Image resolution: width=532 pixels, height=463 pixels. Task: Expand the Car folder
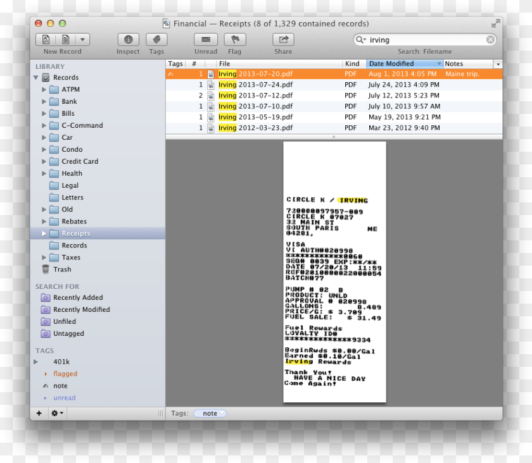pyautogui.click(x=44, y=138)
